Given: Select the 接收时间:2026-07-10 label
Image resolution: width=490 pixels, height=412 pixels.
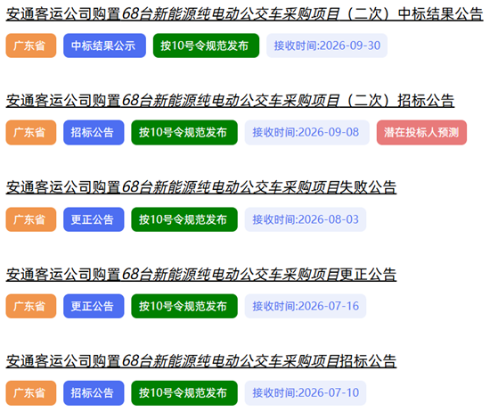Looking at the screenshot, I should click(x=306, y=393).
